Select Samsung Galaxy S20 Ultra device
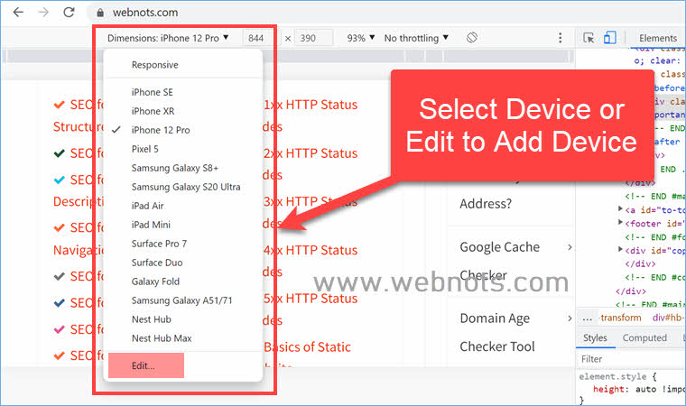Viewport: 686px width, 406px height. click(x=185, y=187)
